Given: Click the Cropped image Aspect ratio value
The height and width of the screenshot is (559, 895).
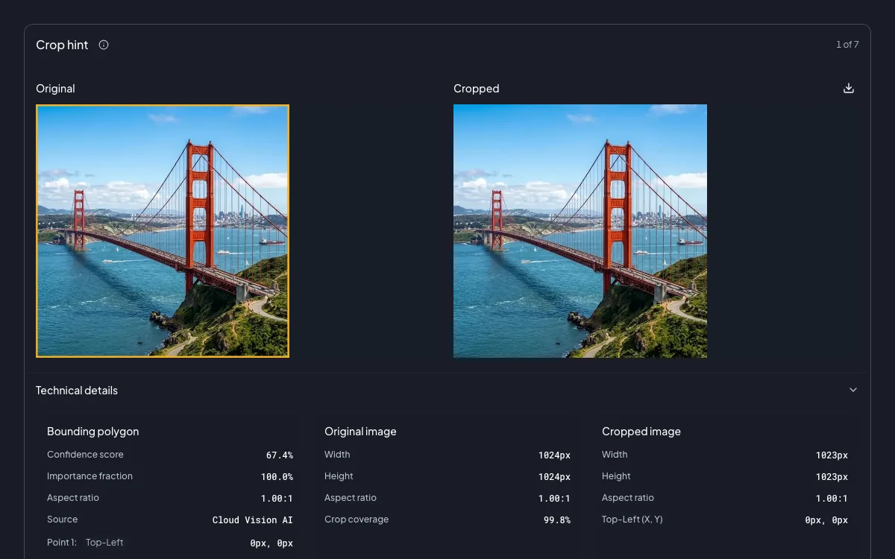Looking at the screenshot, I should coord(832,499).
